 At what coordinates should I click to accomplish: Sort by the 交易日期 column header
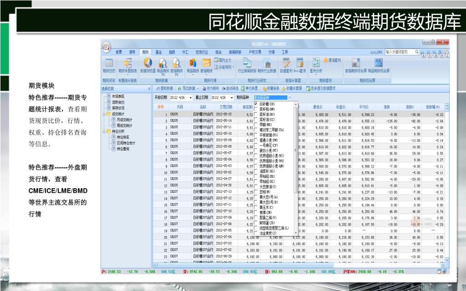pyautogui.click(x=226, y=107)
